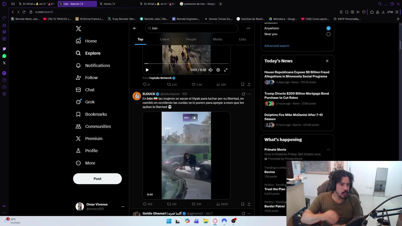This screenshot has width=402, height=226.
Task: Expand Faytuks video to fullscreen
Action: click(225, 70)
